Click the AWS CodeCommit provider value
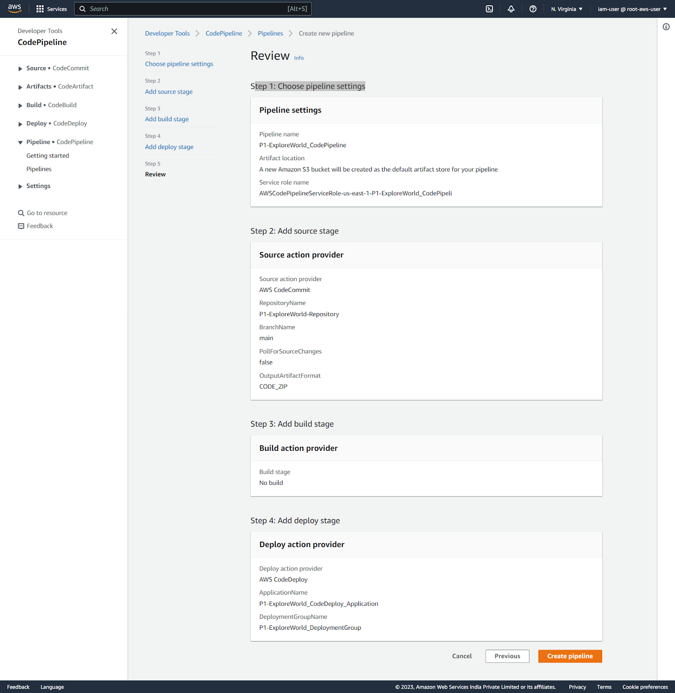The width and height of the screenshot is (675, 693). pyautogui.click(x=285, y=290)
